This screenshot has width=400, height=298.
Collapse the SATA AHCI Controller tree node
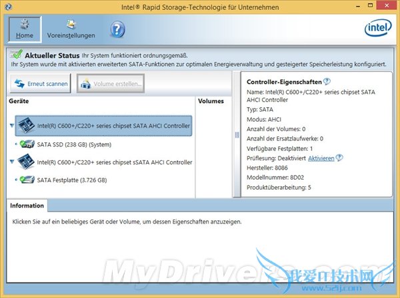click(12, 126)
